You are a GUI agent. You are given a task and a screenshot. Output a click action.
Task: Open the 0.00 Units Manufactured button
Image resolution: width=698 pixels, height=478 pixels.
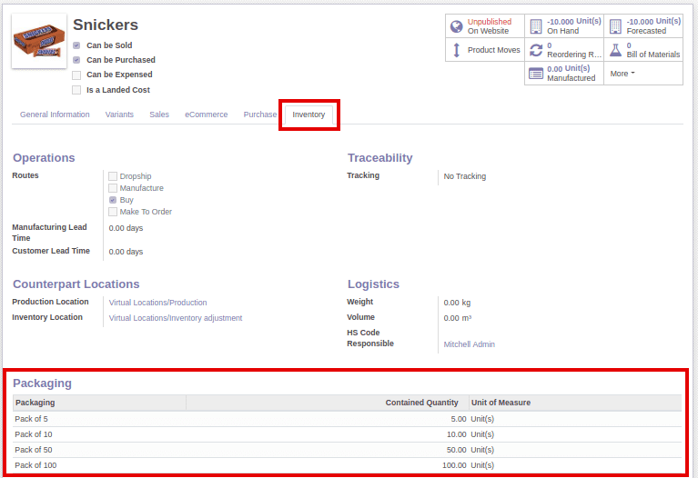[x=564, y=74]
